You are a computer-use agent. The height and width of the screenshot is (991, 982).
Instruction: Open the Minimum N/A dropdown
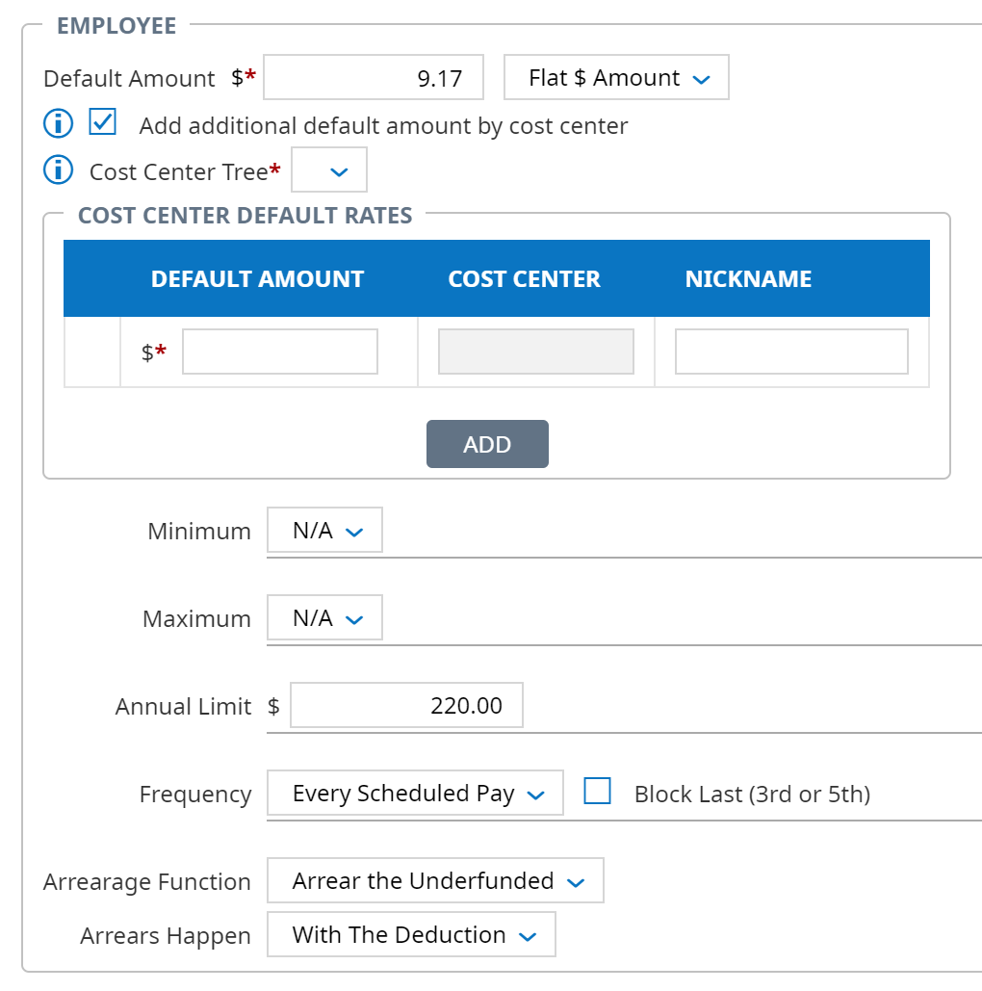(x=324, y=530)
